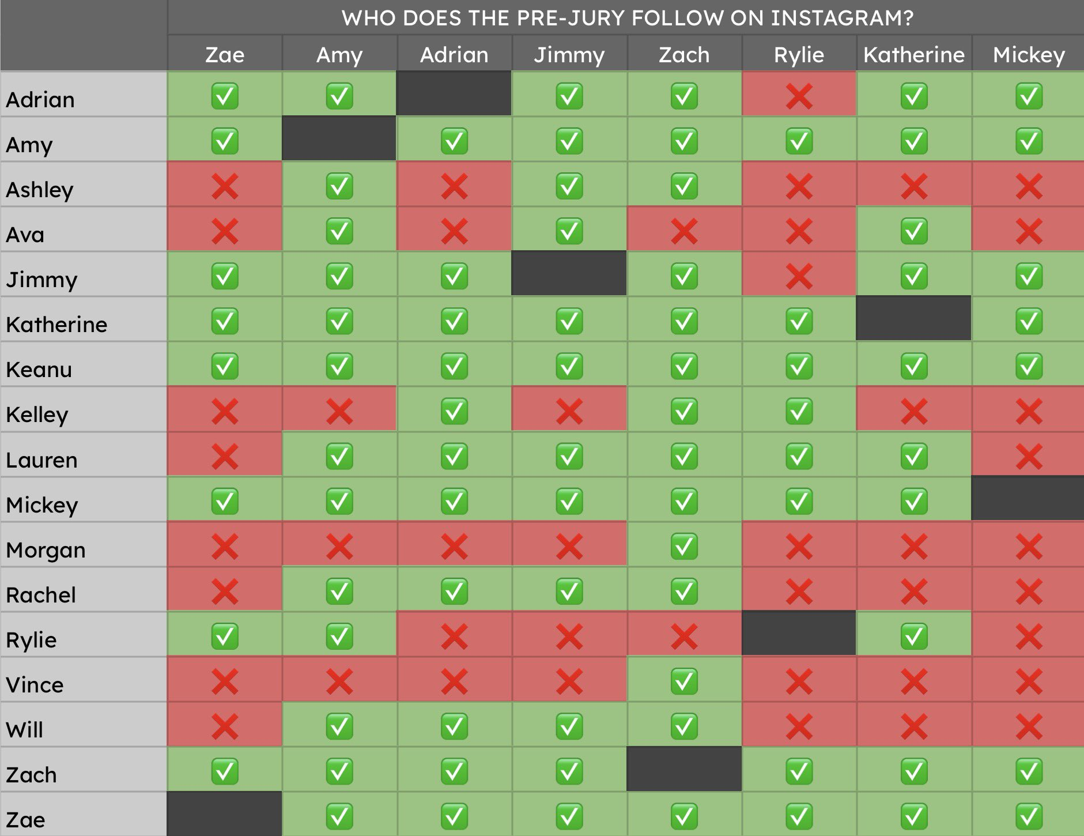Click the dark blank cell in Mickey's row
This screenshot has height=836, width=1084.
(1028, 498)
